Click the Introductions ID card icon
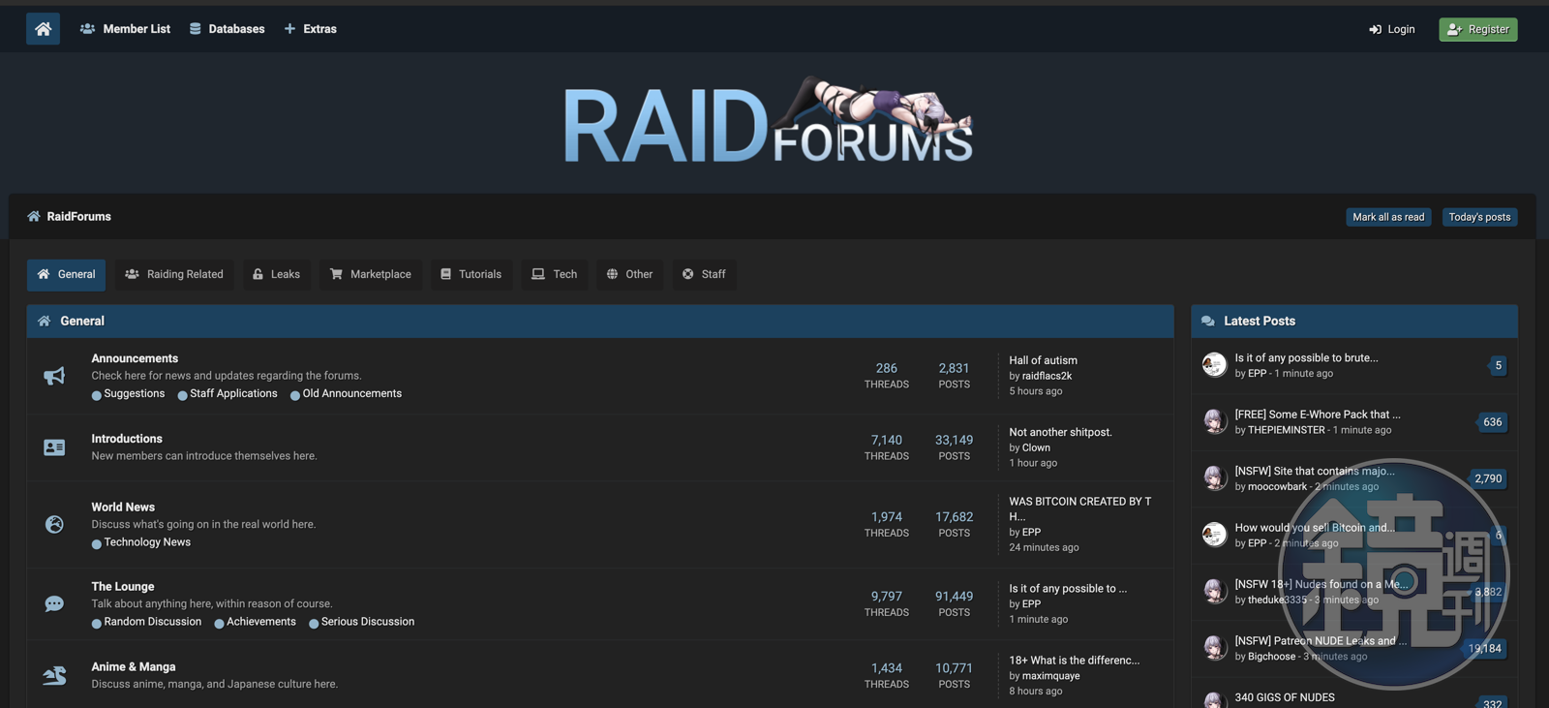Screen dimensions: 1549x708 [54, 447]
